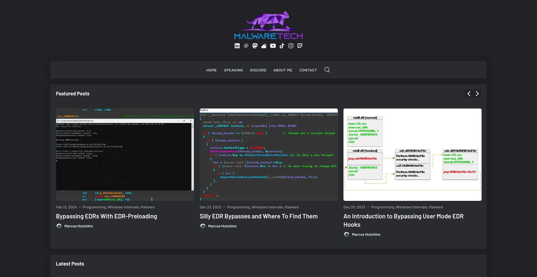Click the Bluesky cloud-and-sun icon
The image size is (537, 277).
click(x=264, y=46)
